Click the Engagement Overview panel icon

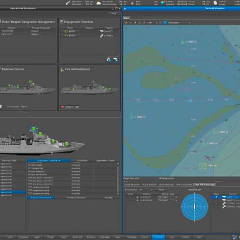click(x=62, y=20)
